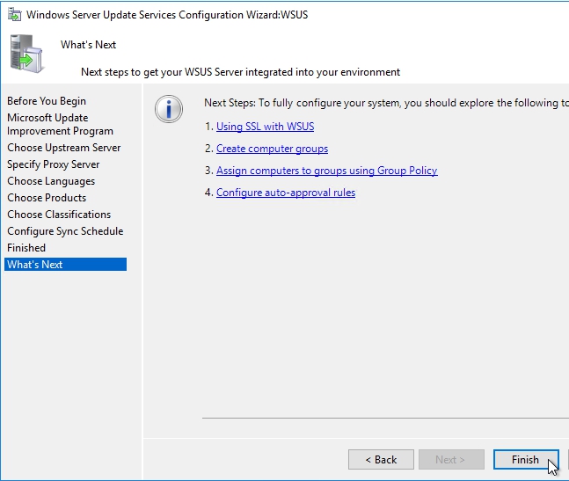Open the Choose Classifications step
This screenshot has width=569, height=481.
click(59, 215)
